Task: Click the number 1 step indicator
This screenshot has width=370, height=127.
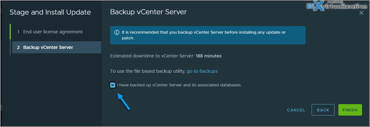Action: (x=18, y=32)
